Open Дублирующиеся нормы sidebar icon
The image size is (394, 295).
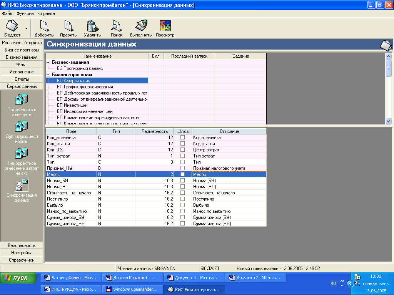[22, 126]
